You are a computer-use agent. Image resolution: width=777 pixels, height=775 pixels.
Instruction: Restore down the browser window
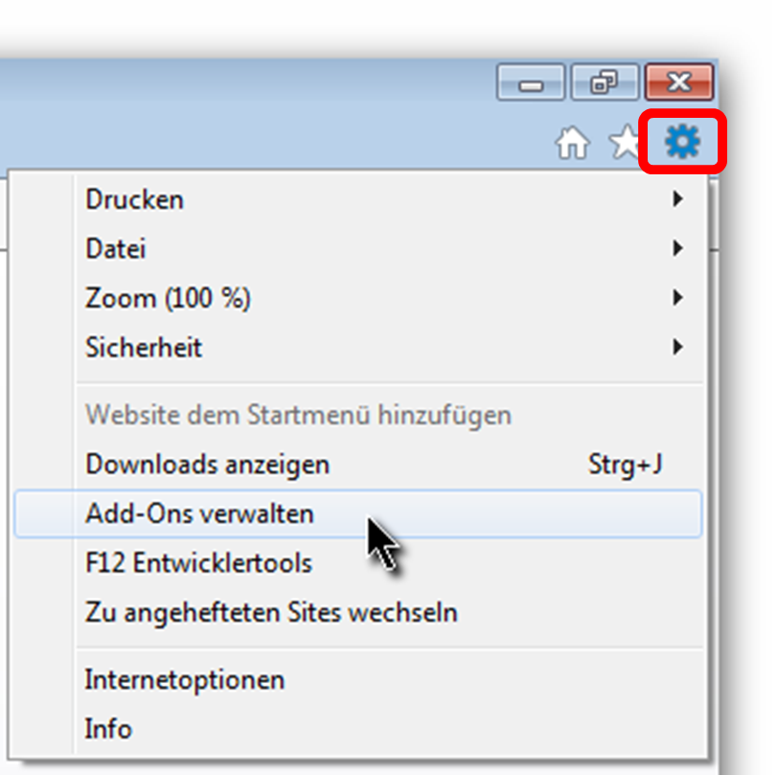pos(605,81)
